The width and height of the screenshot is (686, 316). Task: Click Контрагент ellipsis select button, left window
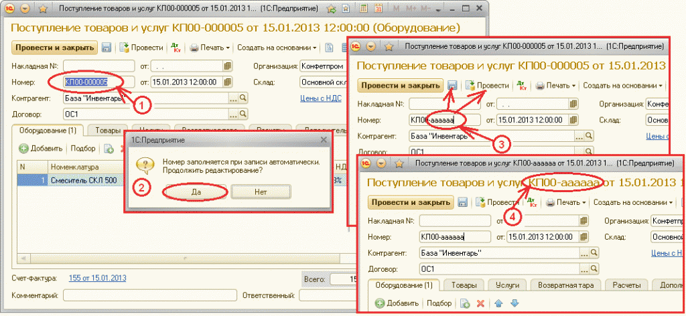point(233,98)
